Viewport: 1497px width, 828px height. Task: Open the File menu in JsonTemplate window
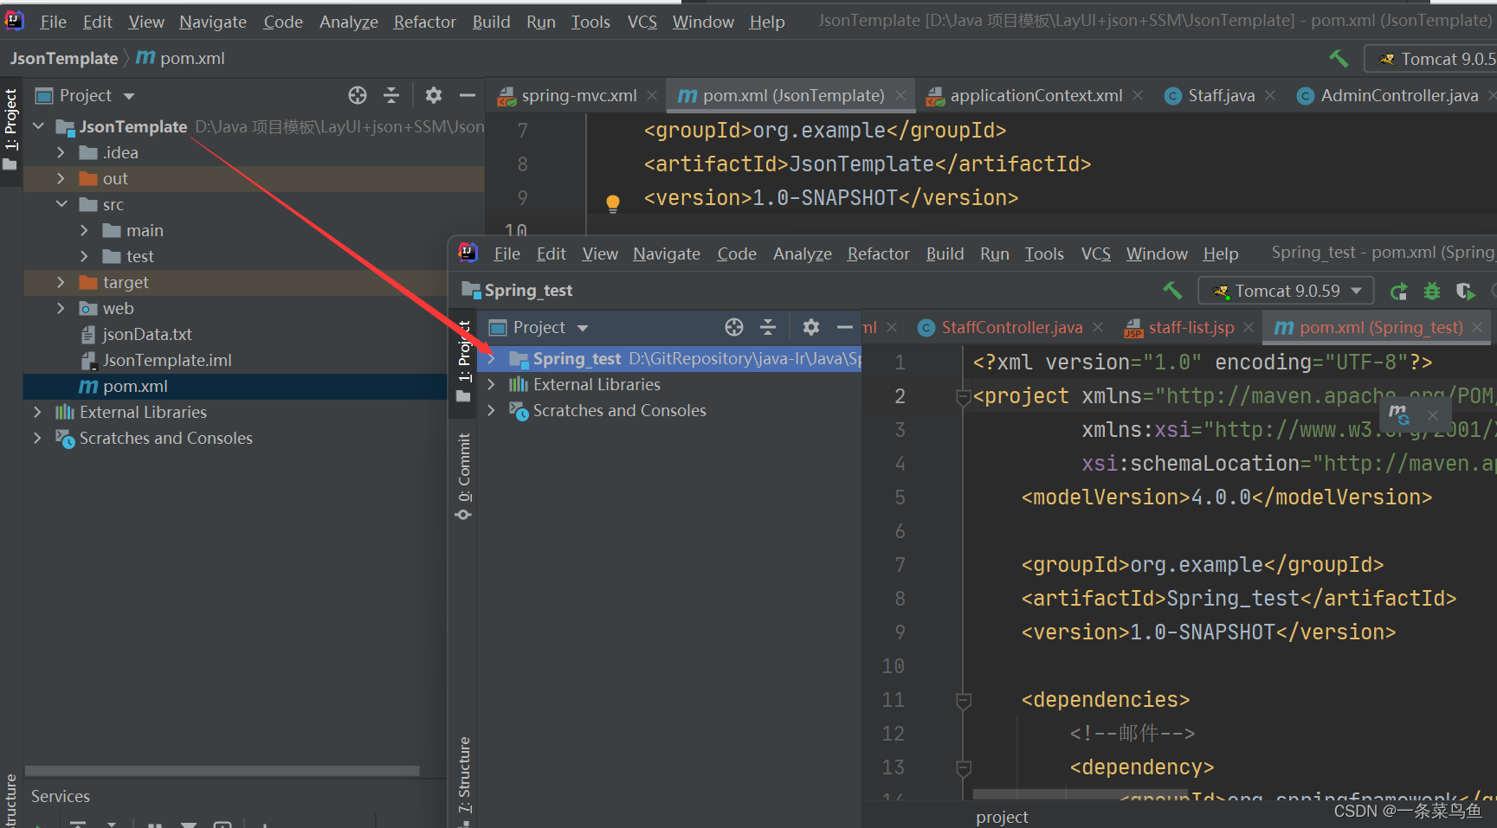coord(53,22)
